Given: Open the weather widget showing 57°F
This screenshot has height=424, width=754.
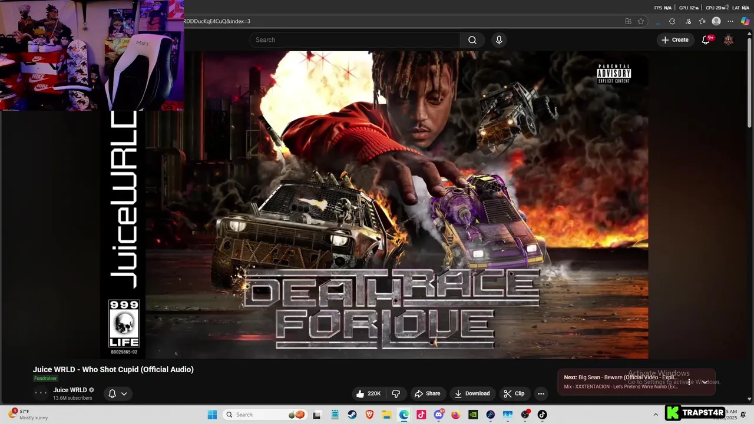Looking at the screenshot, I should 28,415.
